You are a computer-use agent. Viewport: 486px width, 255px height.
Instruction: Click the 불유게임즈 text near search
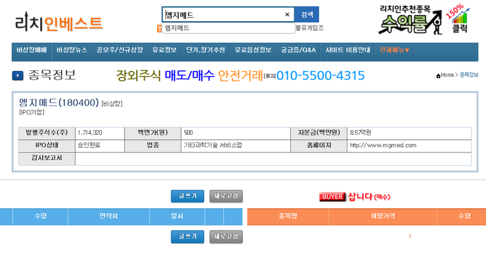point(309,28)
